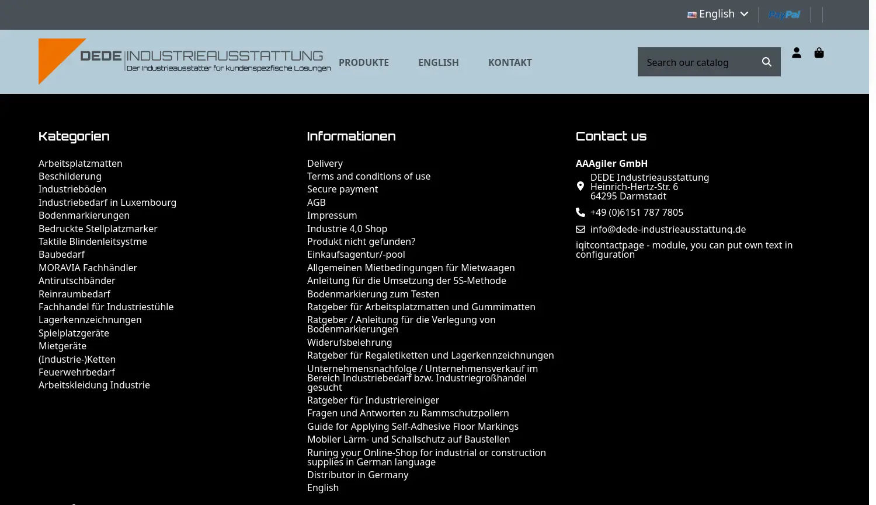Open the Impressum page

pos(332,215)
